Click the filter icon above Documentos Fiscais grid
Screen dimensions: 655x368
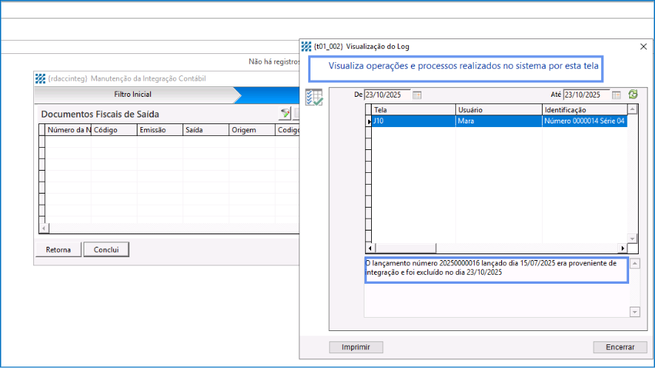[284, 114]
